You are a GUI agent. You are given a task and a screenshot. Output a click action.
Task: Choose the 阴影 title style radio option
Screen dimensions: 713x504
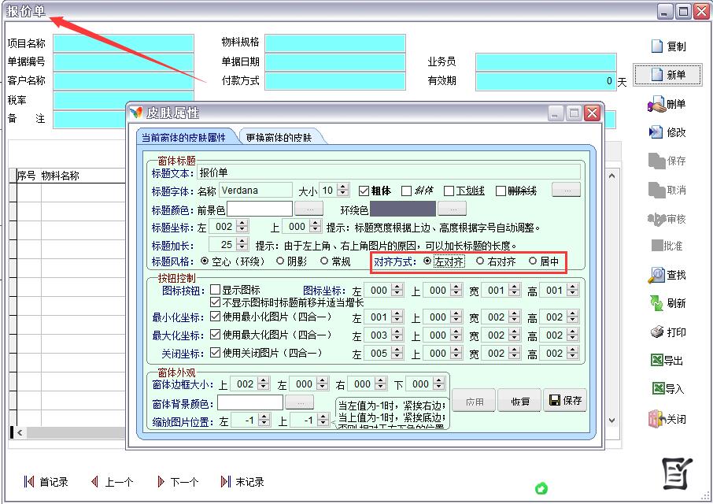click(281, 261)
